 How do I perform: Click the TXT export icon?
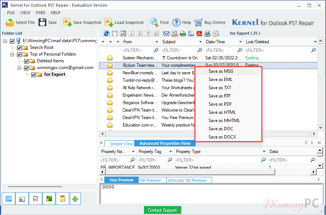[183, 34]
